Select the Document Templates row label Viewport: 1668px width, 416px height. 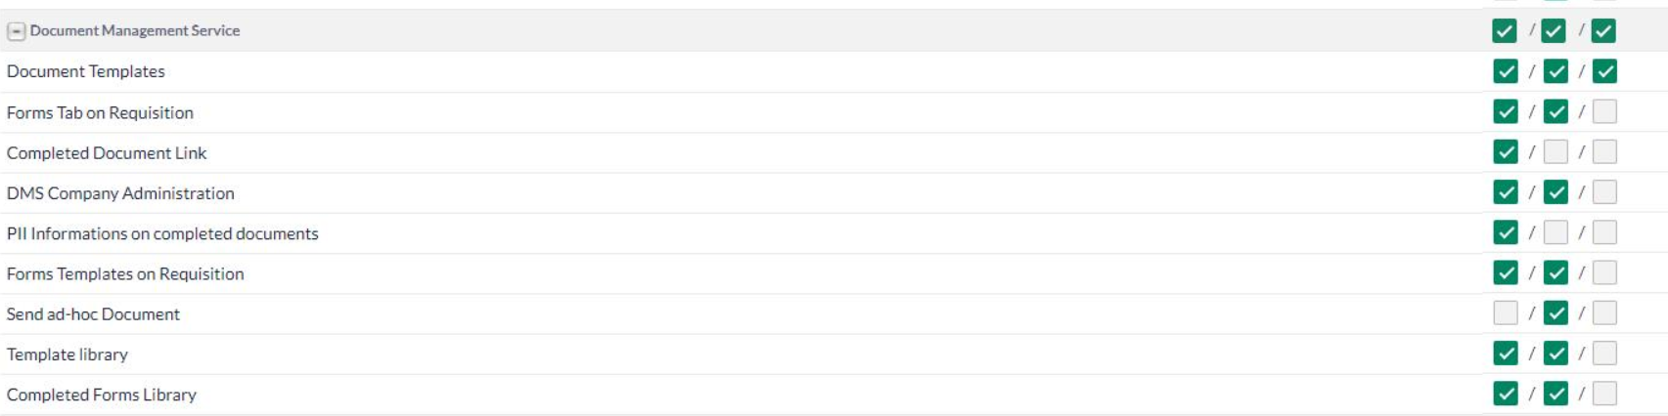click(x=86, y=71)
